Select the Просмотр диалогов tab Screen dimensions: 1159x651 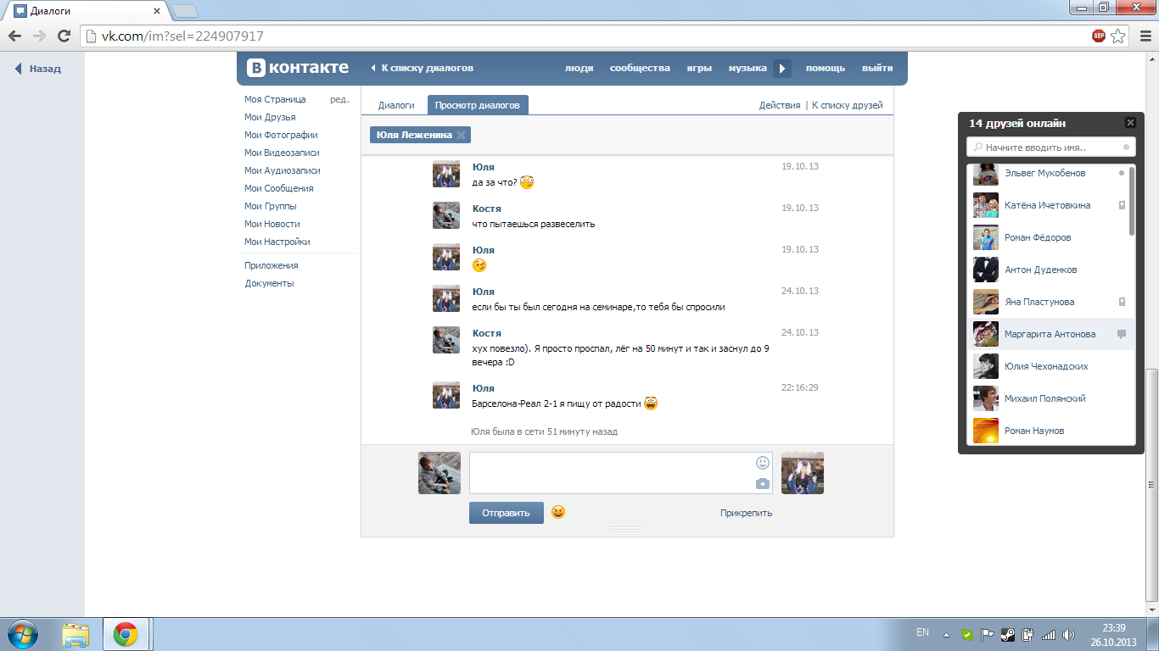[478, 105]
